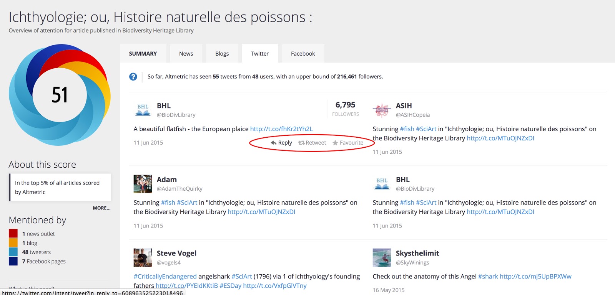
Task: Open the European plaice tweet link
Action: point(281,129)
